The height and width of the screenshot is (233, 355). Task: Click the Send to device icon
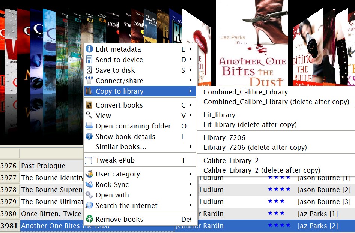[x=89, y=60]
